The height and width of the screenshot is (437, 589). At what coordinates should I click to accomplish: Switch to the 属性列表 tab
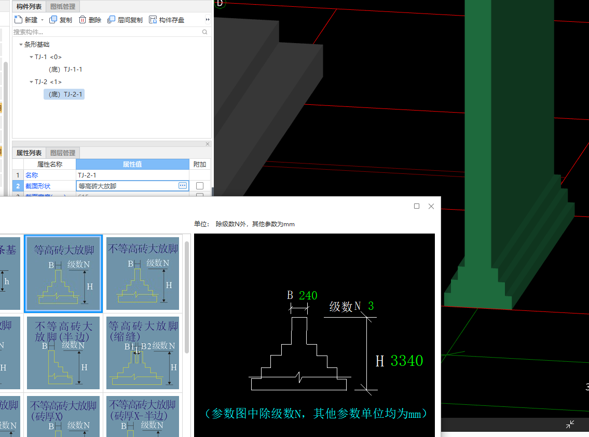(29, 153)
